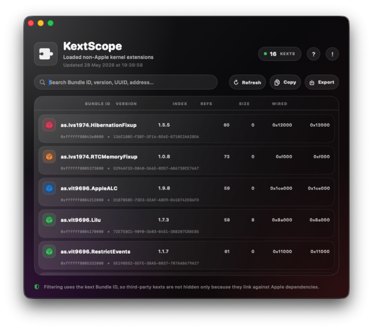The width and height of the screenshot is (373, 330).
Task: Click the UUID starting 5E198552
Action: pyautogui.click(x=156, y=264)
